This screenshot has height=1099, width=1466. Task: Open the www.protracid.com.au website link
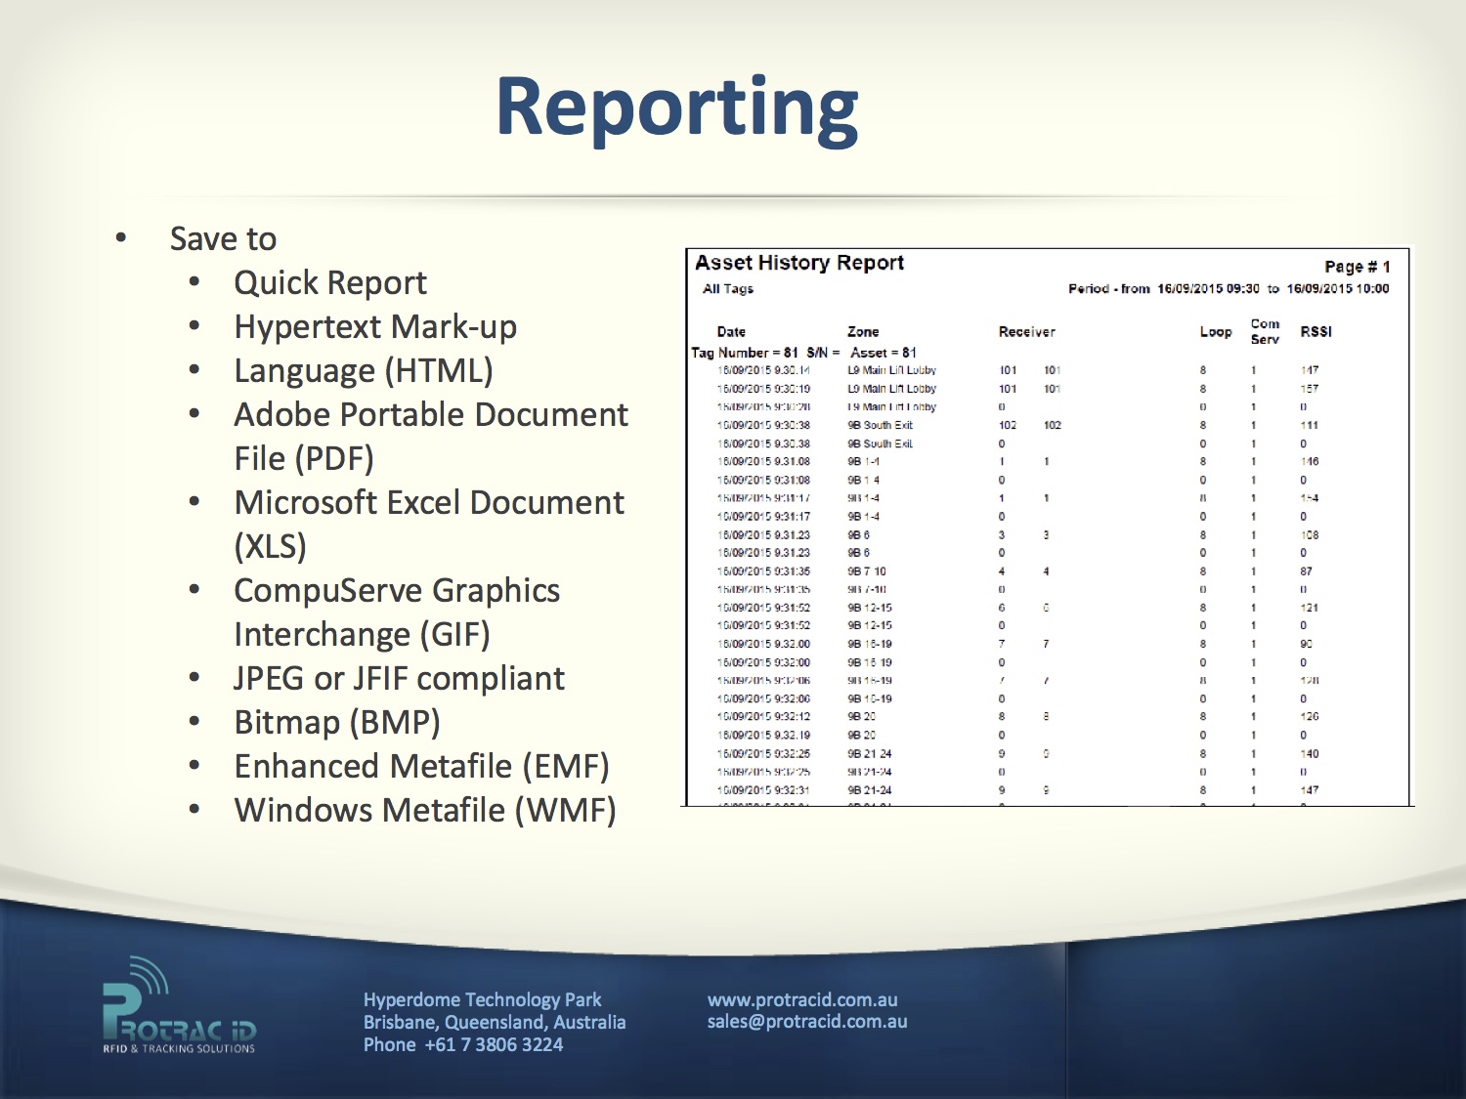tap(801, 999)
